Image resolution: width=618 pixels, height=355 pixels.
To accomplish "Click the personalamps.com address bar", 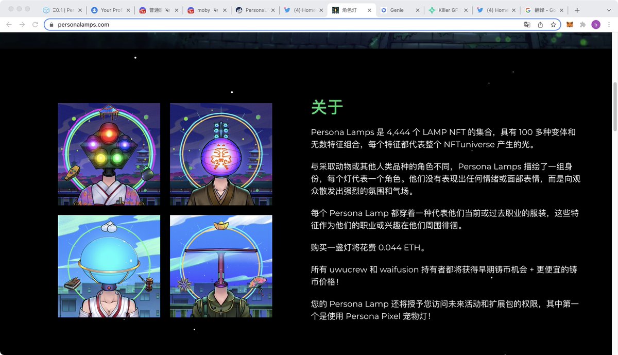I will [301, 24].
